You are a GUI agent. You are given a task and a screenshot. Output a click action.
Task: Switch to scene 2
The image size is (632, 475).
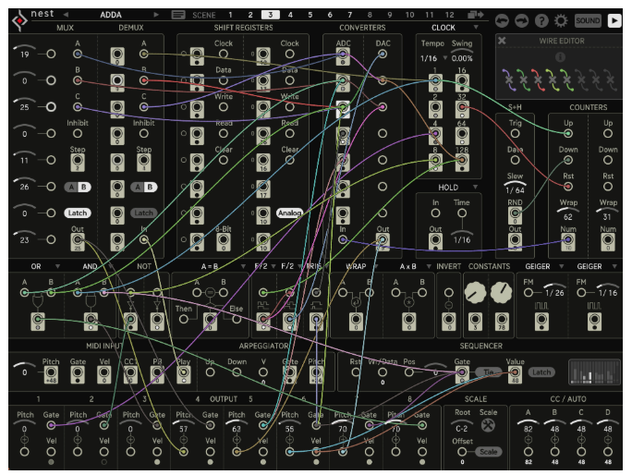click(x=250, y=15)
